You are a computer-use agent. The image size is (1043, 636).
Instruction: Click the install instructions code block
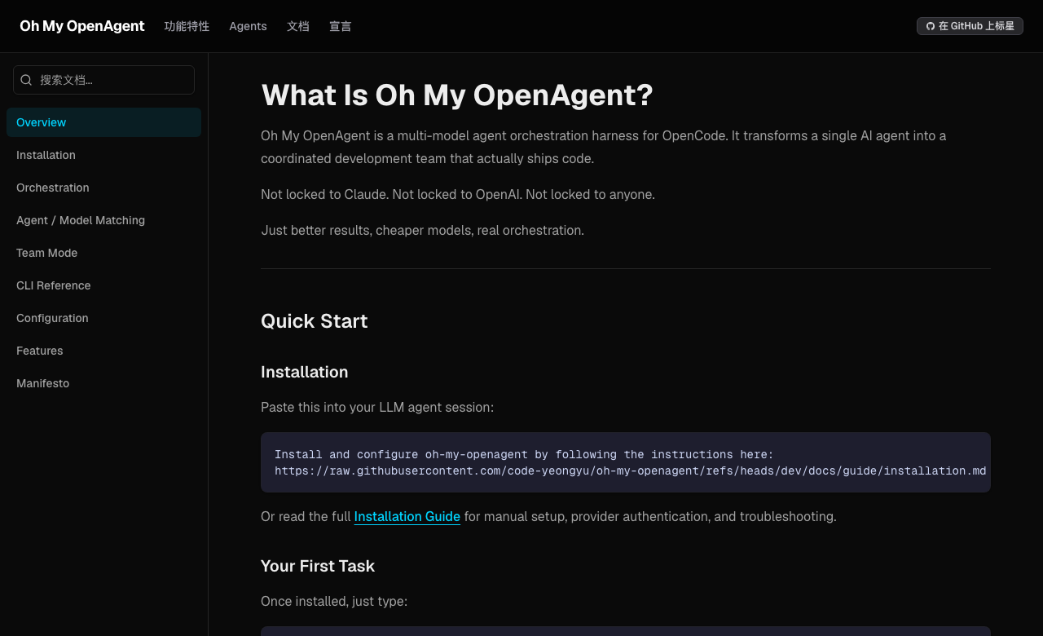point(626,462)
